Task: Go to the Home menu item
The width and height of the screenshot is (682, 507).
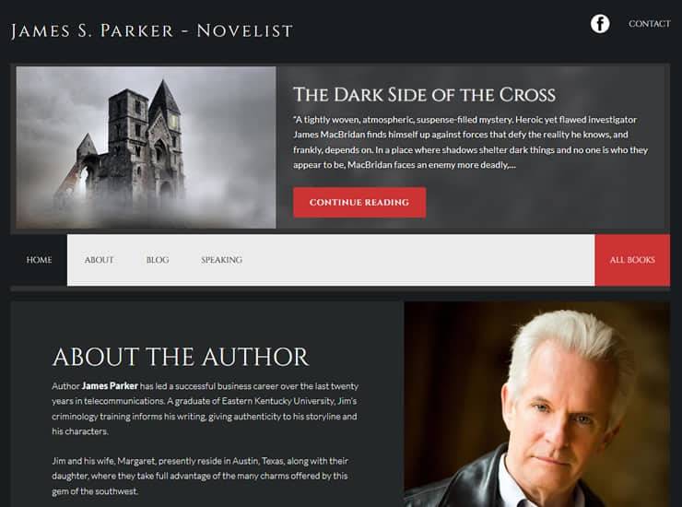Action: point(39,260)
